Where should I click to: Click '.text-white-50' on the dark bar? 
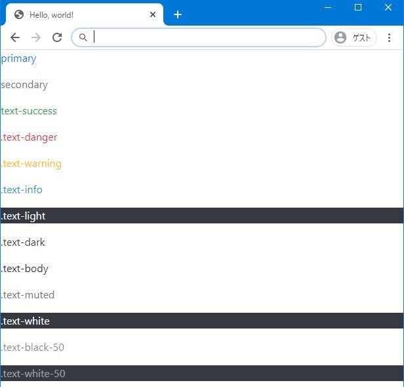[33, 374]
